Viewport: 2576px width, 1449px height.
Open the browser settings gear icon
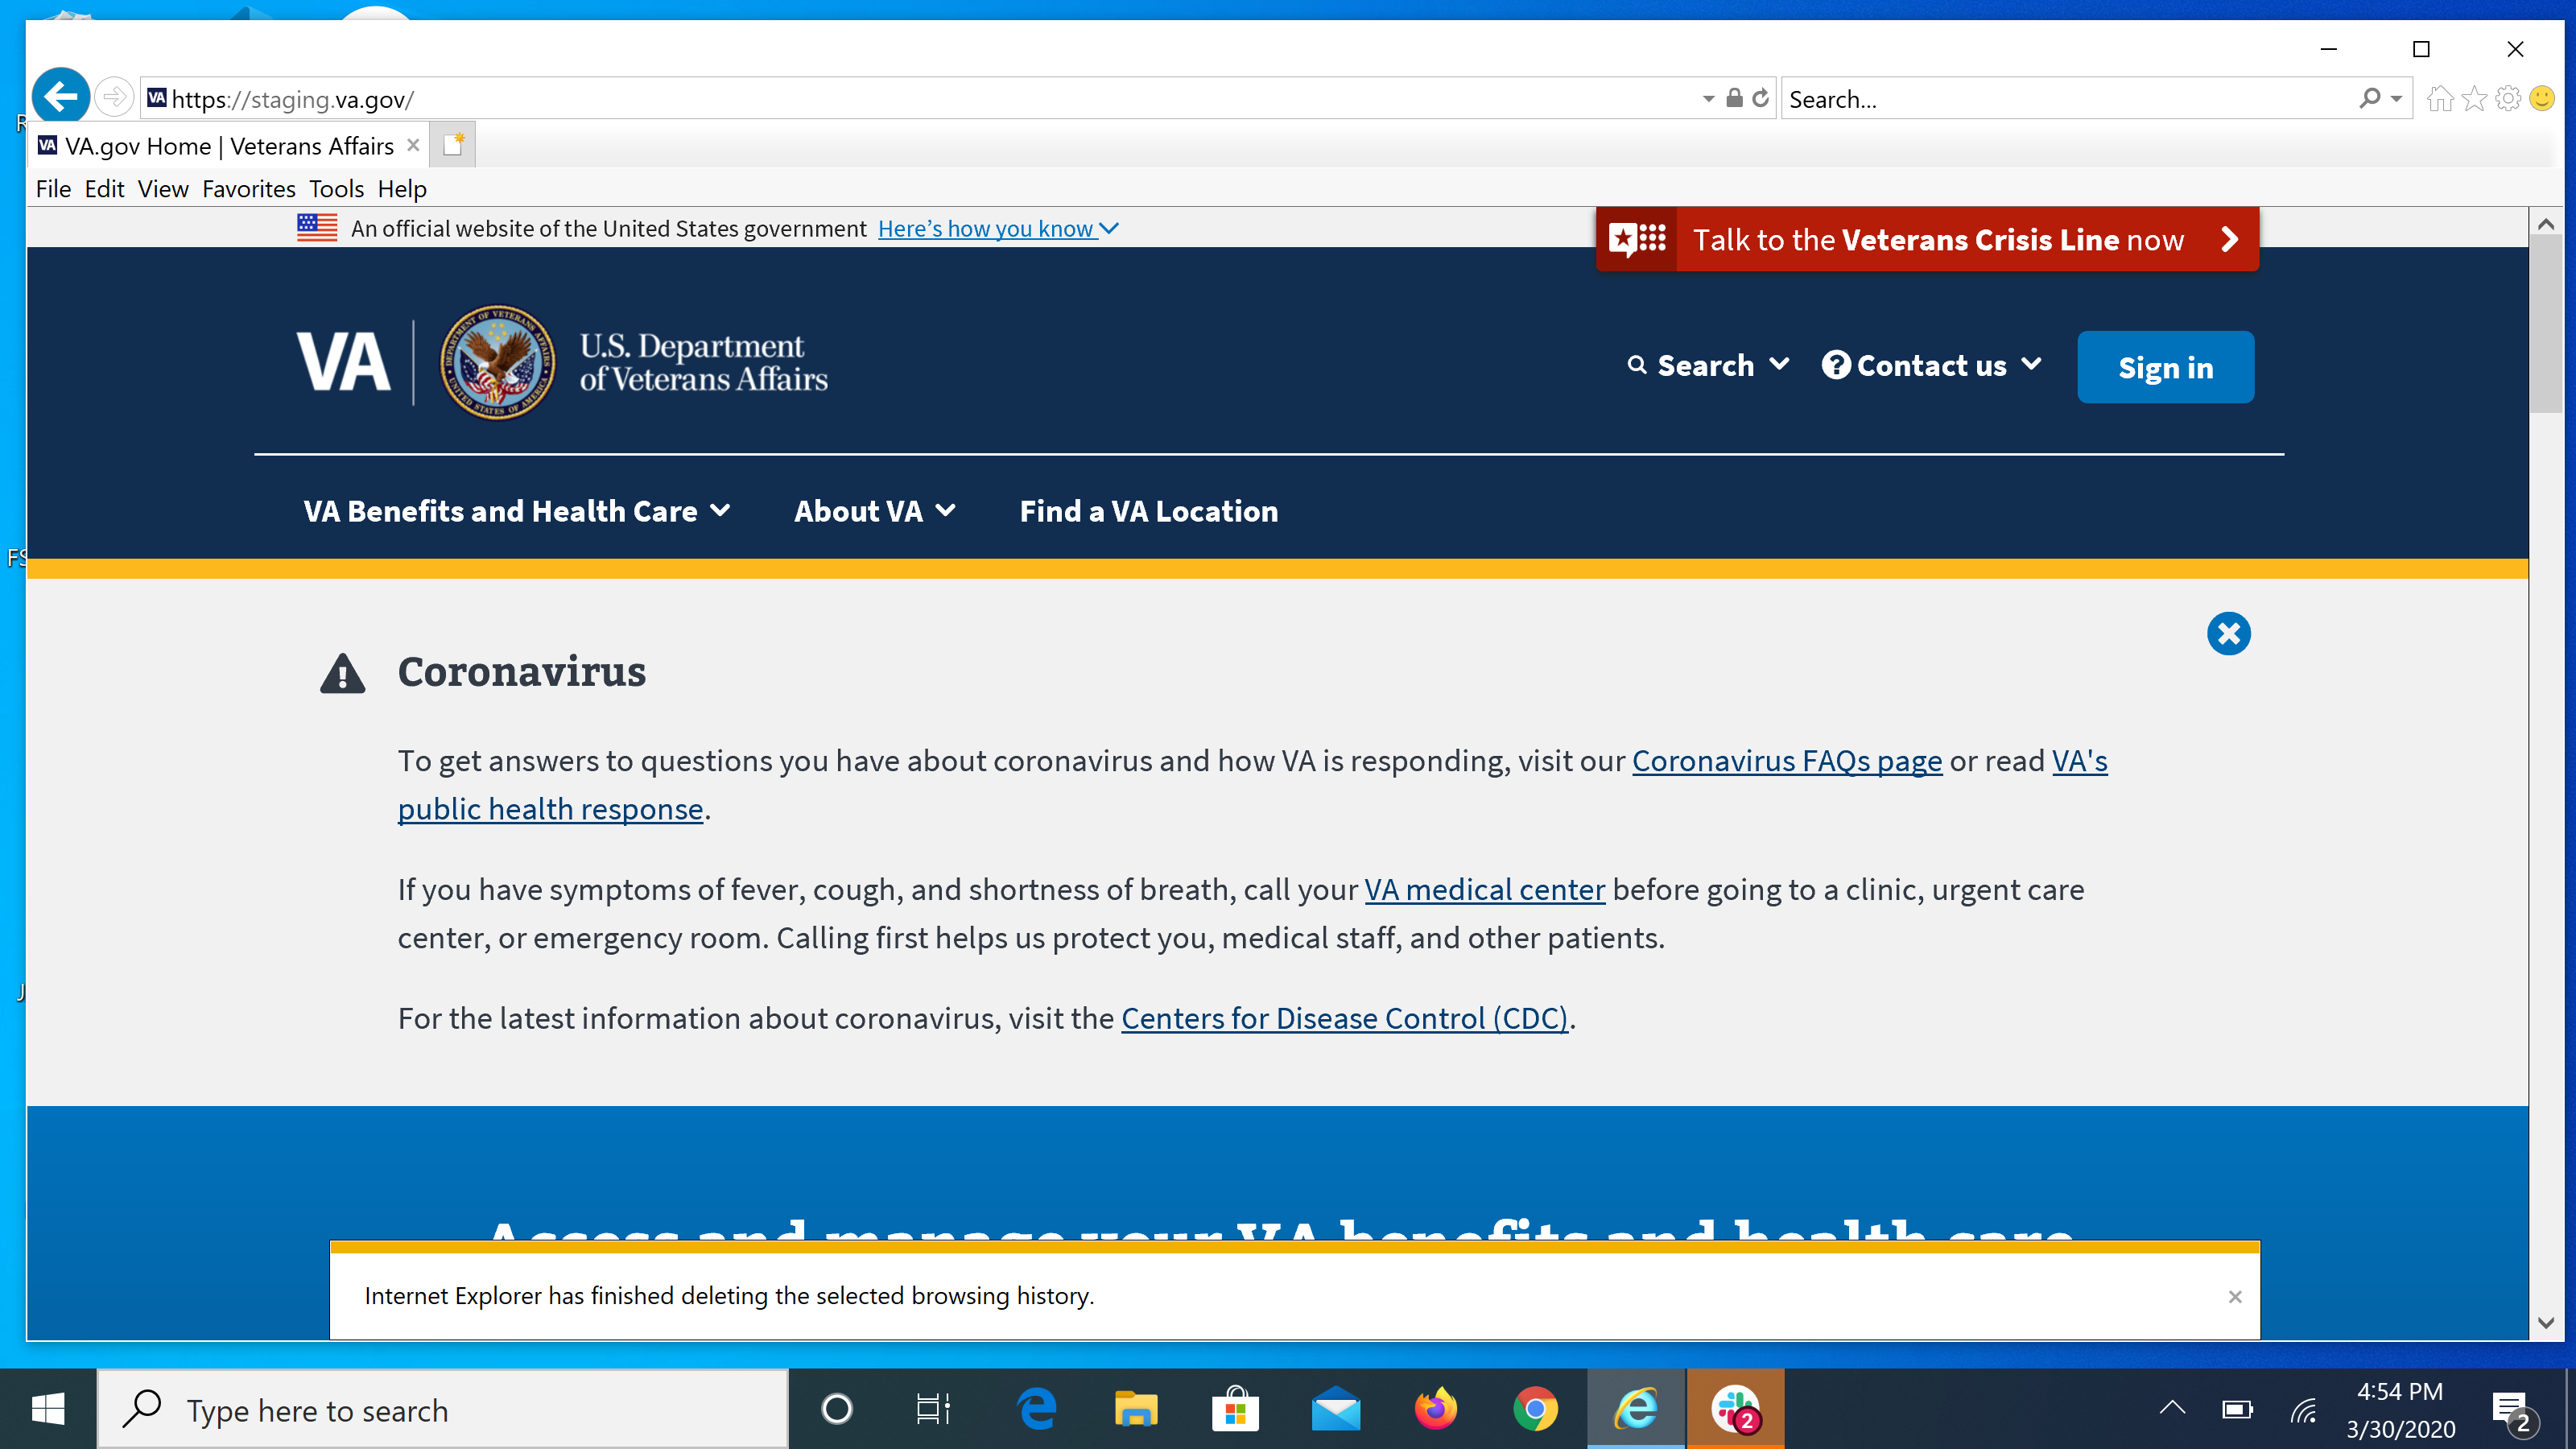click(x=2508, y=98)
